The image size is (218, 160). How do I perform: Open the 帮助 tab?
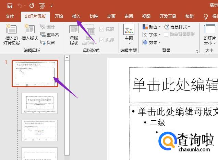[x=189, y=16]
